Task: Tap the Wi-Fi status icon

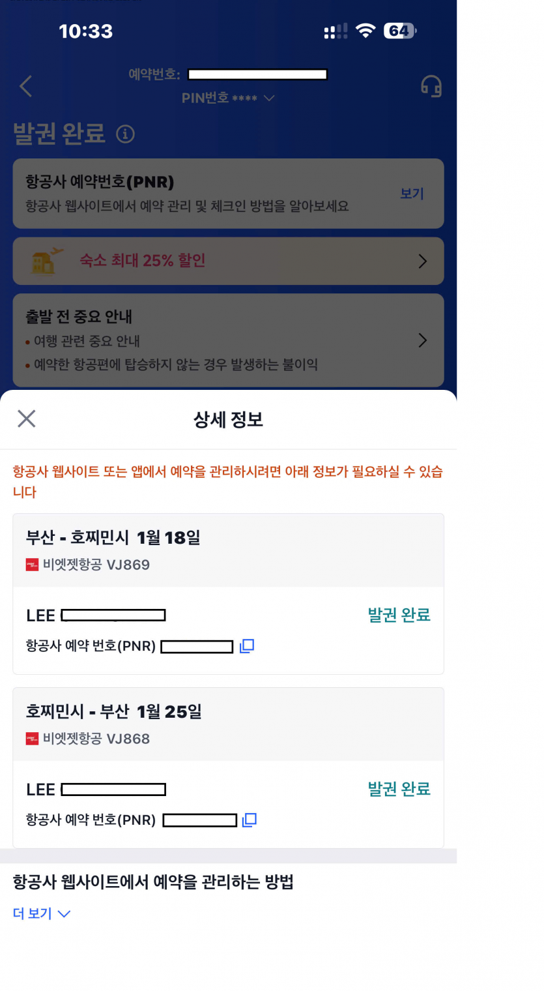Action: coord(365,31)
